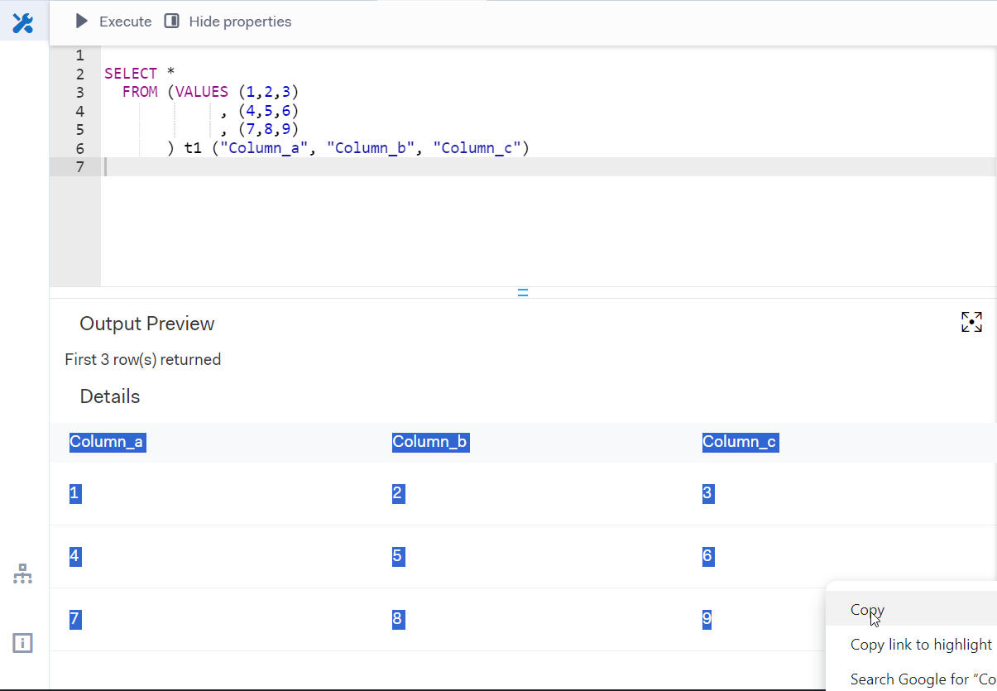Click Hide properties label
The image size is (997, 691).
[x=240, y=22]
